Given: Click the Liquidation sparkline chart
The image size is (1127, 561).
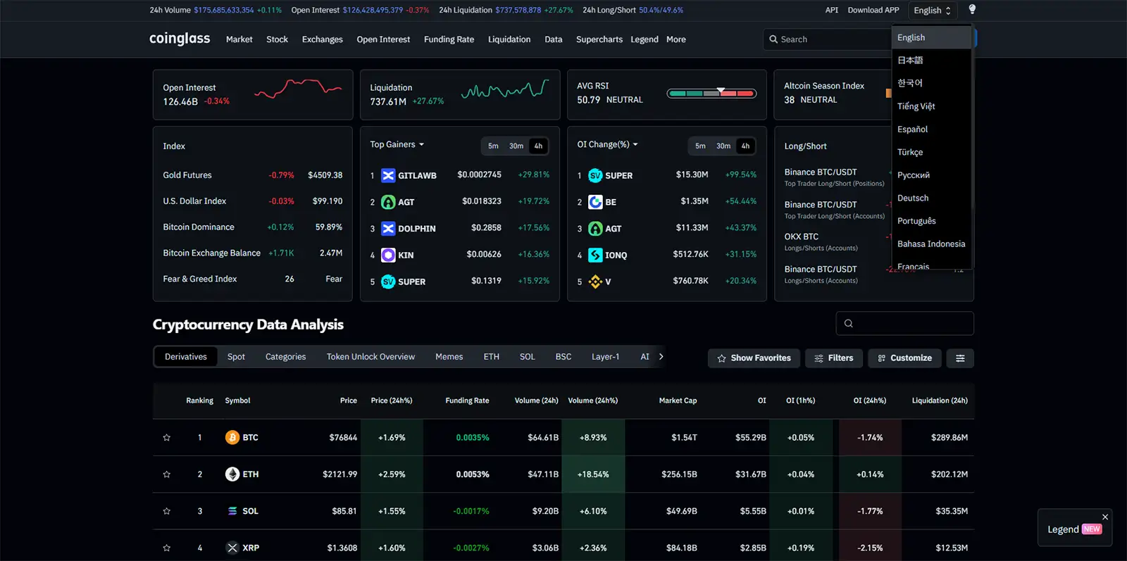Looking at the screenshot, I should pos(505,89).
